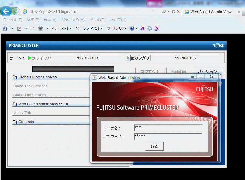Click the OneNote Linked Notes icon

pos(157,28)
